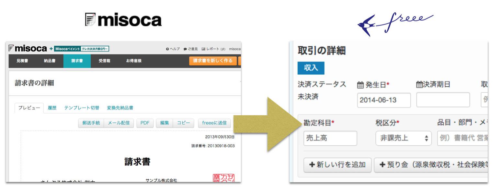Click the 発生日 field showing 2014-06-13
Image resolution: width=502 pixels, height=191 pixels.
coord(384,100)
